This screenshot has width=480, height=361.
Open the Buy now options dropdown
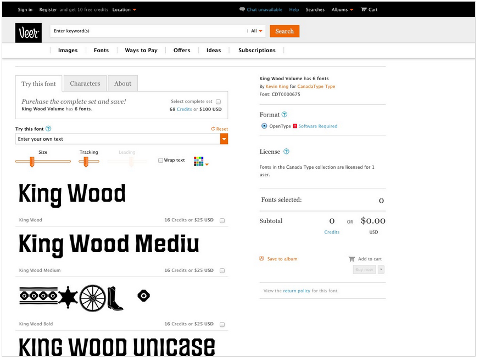381,269
